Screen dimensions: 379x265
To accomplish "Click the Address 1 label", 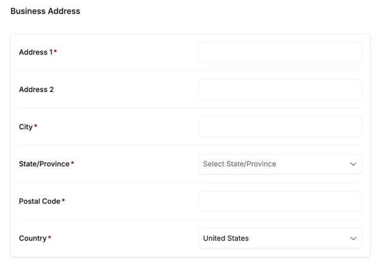I will click(36, 52).
